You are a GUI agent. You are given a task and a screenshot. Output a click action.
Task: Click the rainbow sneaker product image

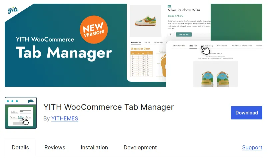coord(145,21)
